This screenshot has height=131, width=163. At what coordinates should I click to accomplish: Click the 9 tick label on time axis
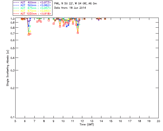[x=53, y=121]
